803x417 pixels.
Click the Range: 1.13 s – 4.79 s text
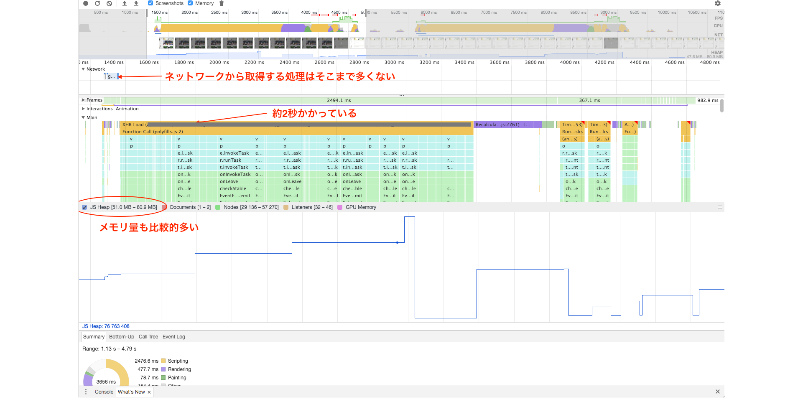(110, 349)
